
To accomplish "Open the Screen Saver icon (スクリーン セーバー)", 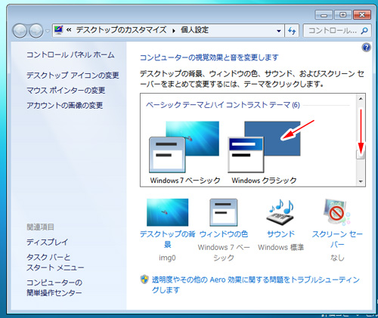I will point(337,212).
